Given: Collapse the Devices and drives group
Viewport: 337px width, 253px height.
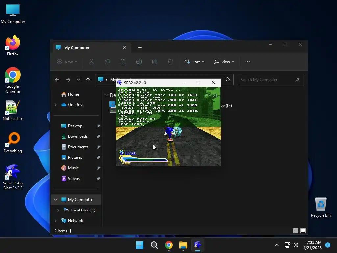Looking at the screenshot, I should tap(106, 95).
